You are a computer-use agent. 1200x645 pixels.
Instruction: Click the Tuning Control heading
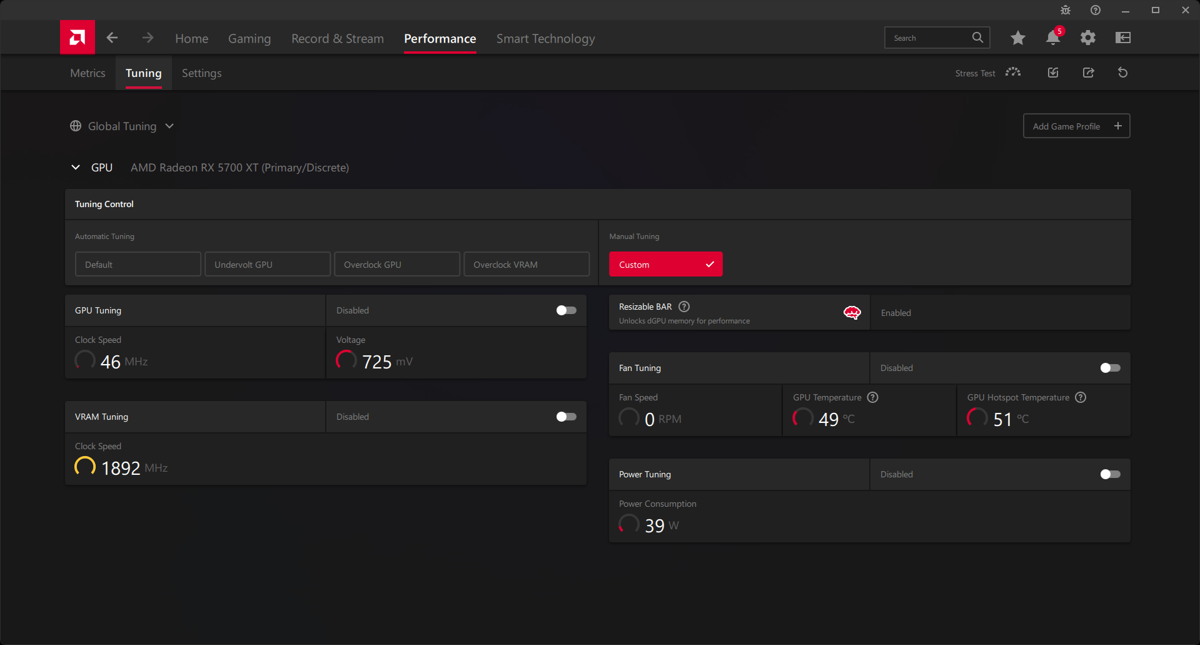(x=104, y=204)
